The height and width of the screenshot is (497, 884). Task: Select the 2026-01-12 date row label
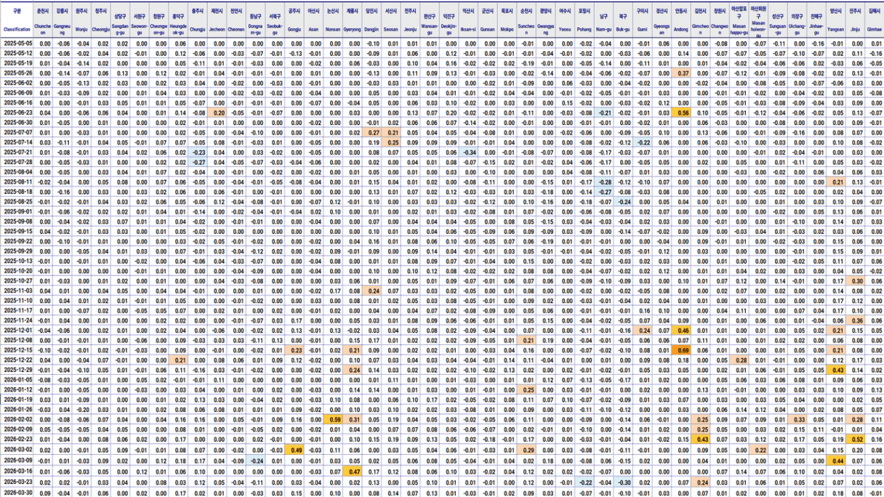(x=17, y=389)
